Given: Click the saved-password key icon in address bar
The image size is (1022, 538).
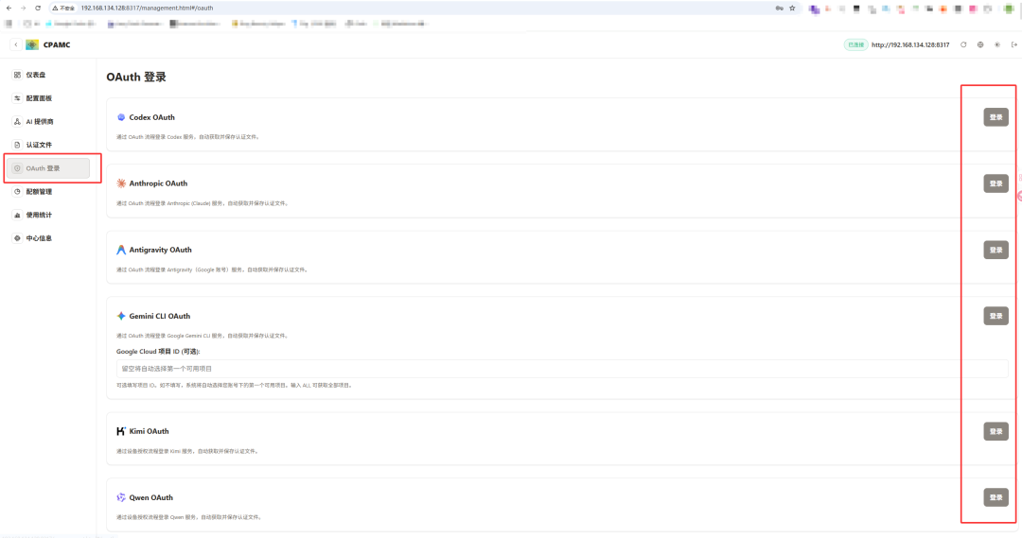Looking at the screenshot, I should [779, 9].
